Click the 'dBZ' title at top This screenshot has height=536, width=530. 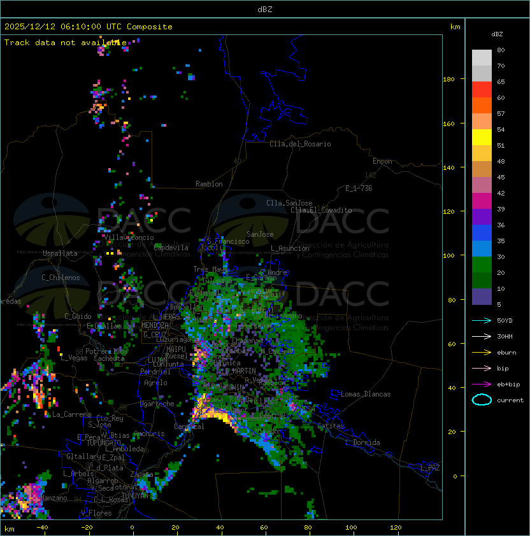click(265, 9)
